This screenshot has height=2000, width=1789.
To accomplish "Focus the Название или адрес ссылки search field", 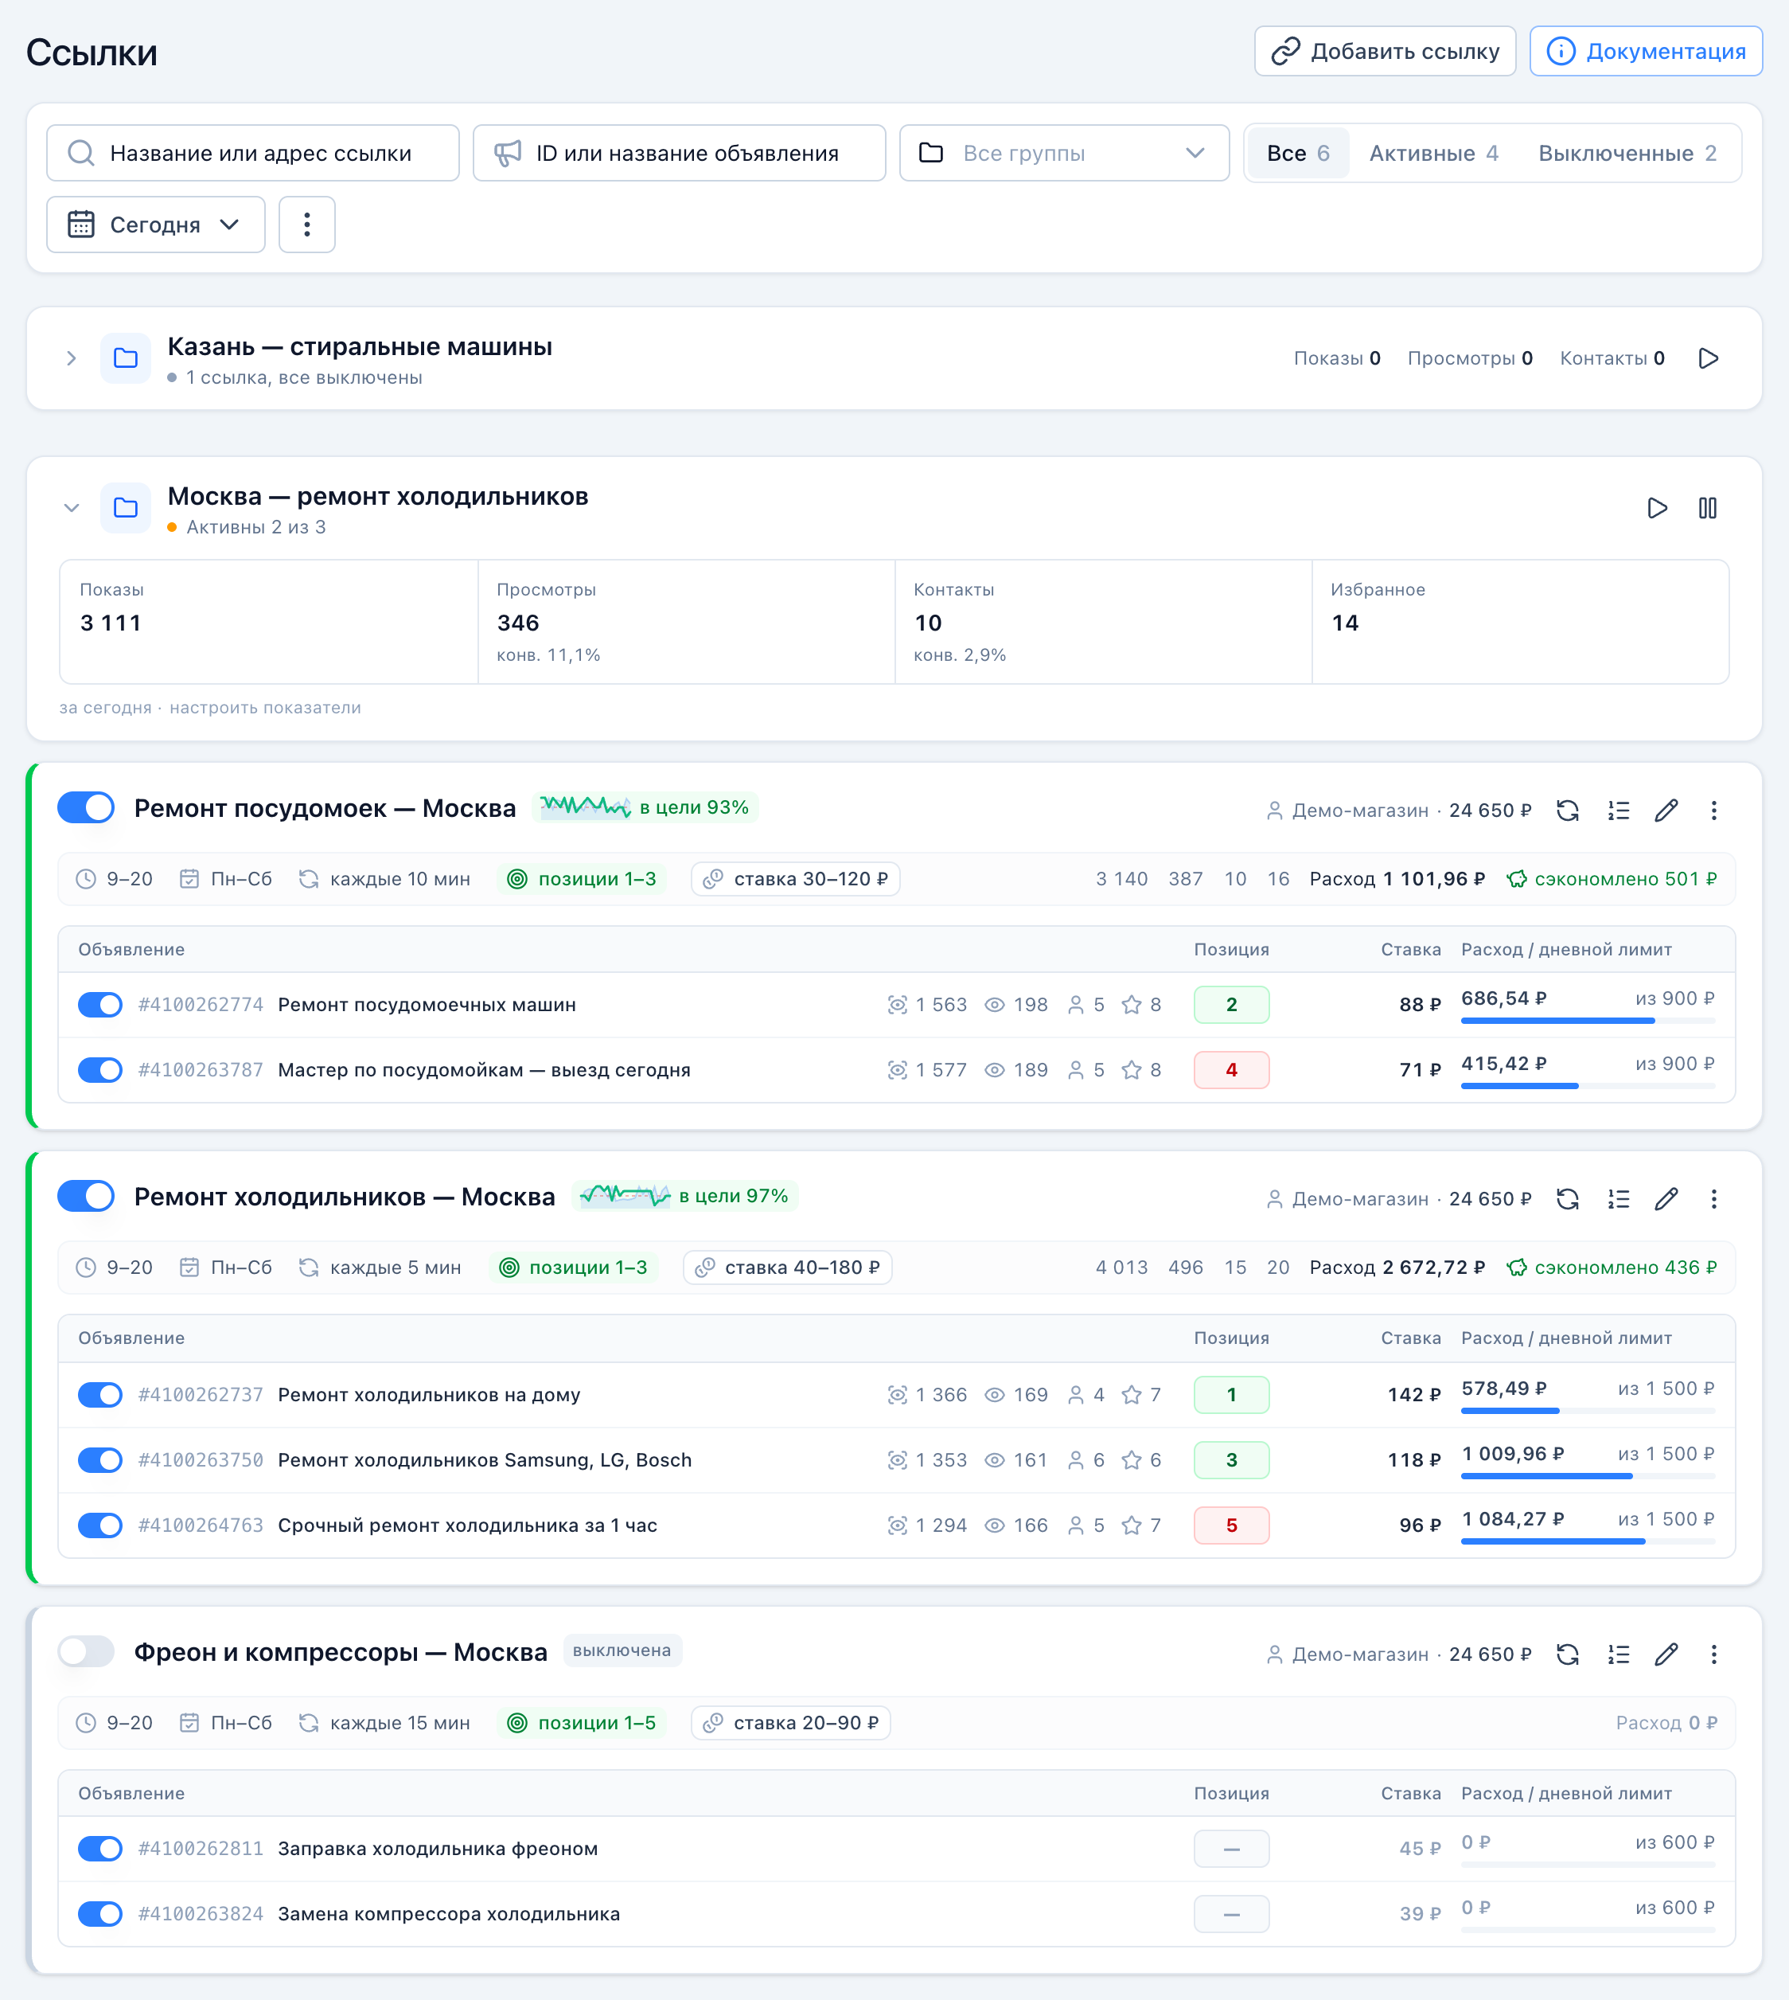I will tap(252, 154).
